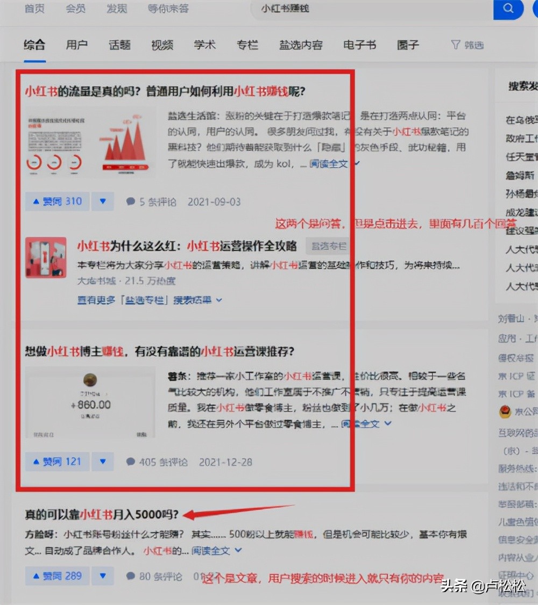Toggle the upvote on the 赞同121 answer
Image resolution: width=538 pixels, height=605 pixels.
pyautogui.click(x=57, y=462)
